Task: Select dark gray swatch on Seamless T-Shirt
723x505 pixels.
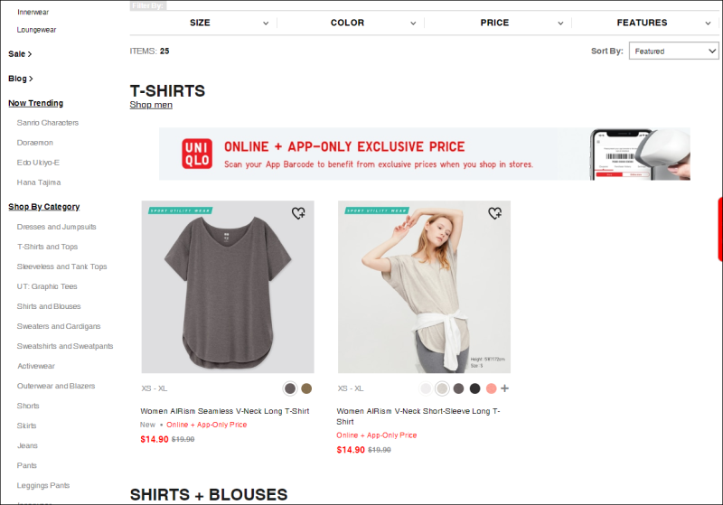Action: point(290,388)
